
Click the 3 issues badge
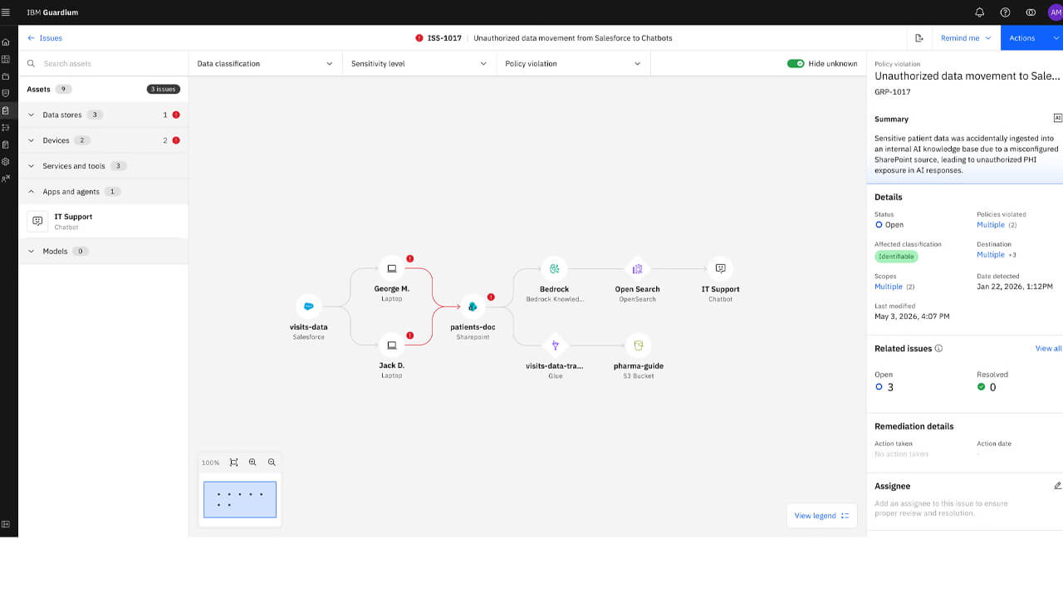[x=163, y=89]
